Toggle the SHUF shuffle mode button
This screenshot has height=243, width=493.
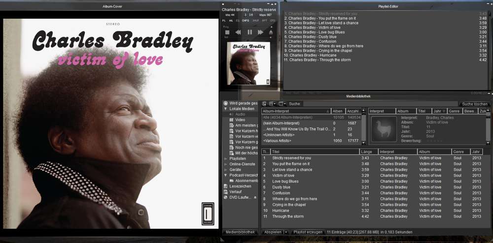[255, 21]
